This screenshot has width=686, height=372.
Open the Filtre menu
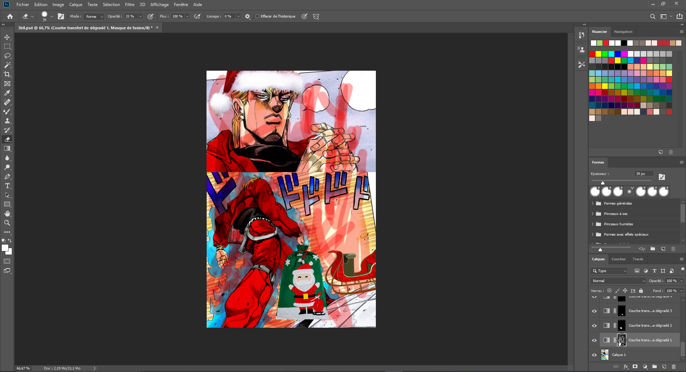(129, 5)
